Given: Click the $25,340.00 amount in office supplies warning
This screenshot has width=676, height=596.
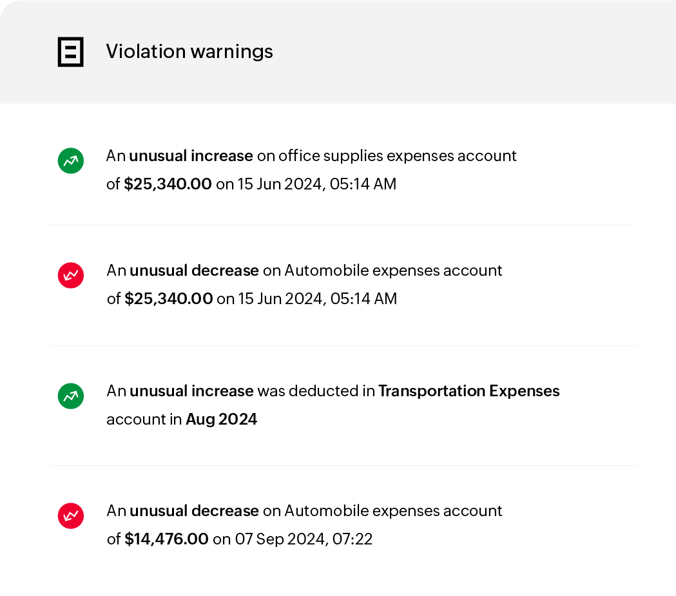Looking at the screenshot, I should pos(168,184).
